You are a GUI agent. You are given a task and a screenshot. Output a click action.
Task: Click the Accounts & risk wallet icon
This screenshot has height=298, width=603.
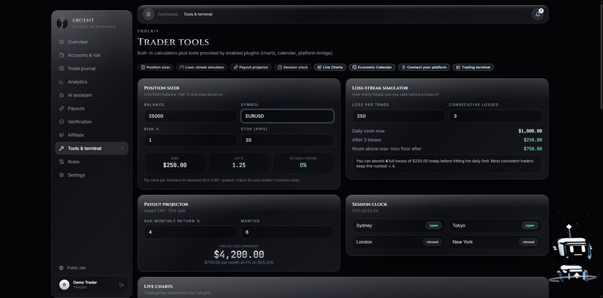tap(62, 55)
